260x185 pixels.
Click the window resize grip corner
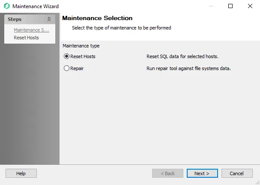(x=257, y=182)
